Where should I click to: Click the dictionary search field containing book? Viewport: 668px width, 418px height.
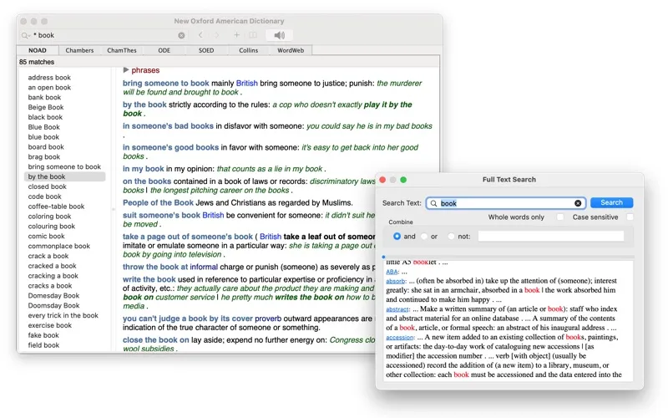pos(104,35)
